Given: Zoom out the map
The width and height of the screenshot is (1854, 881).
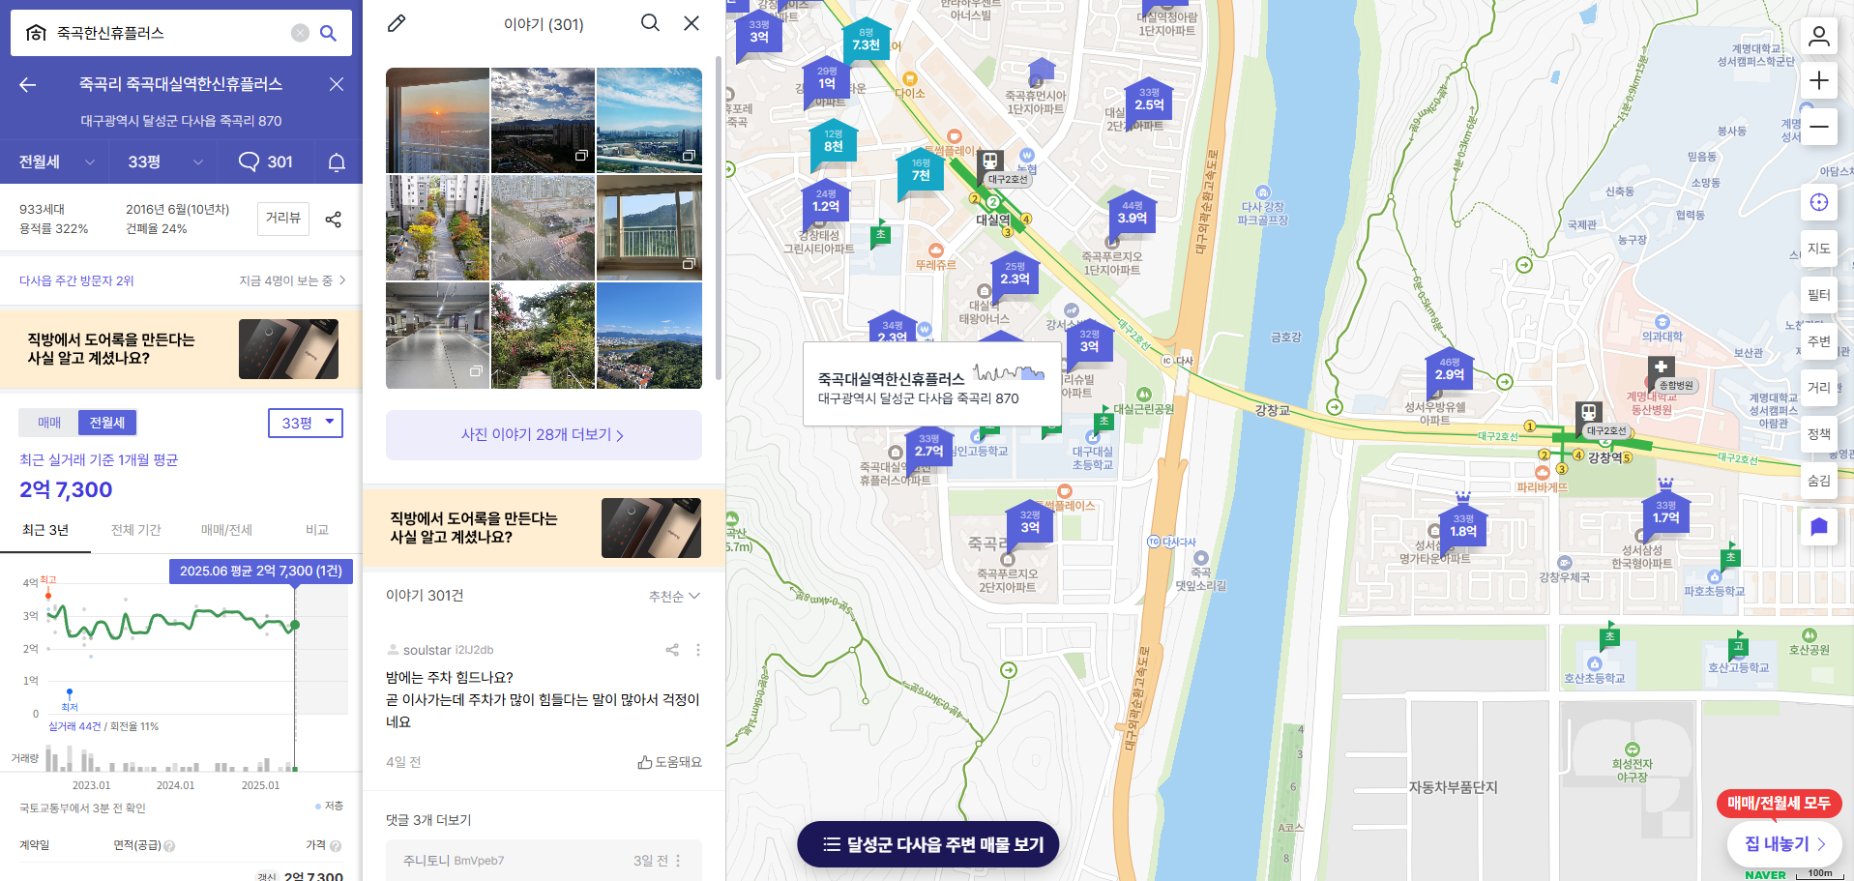Looking at the screenshot, I should 1819,127.
